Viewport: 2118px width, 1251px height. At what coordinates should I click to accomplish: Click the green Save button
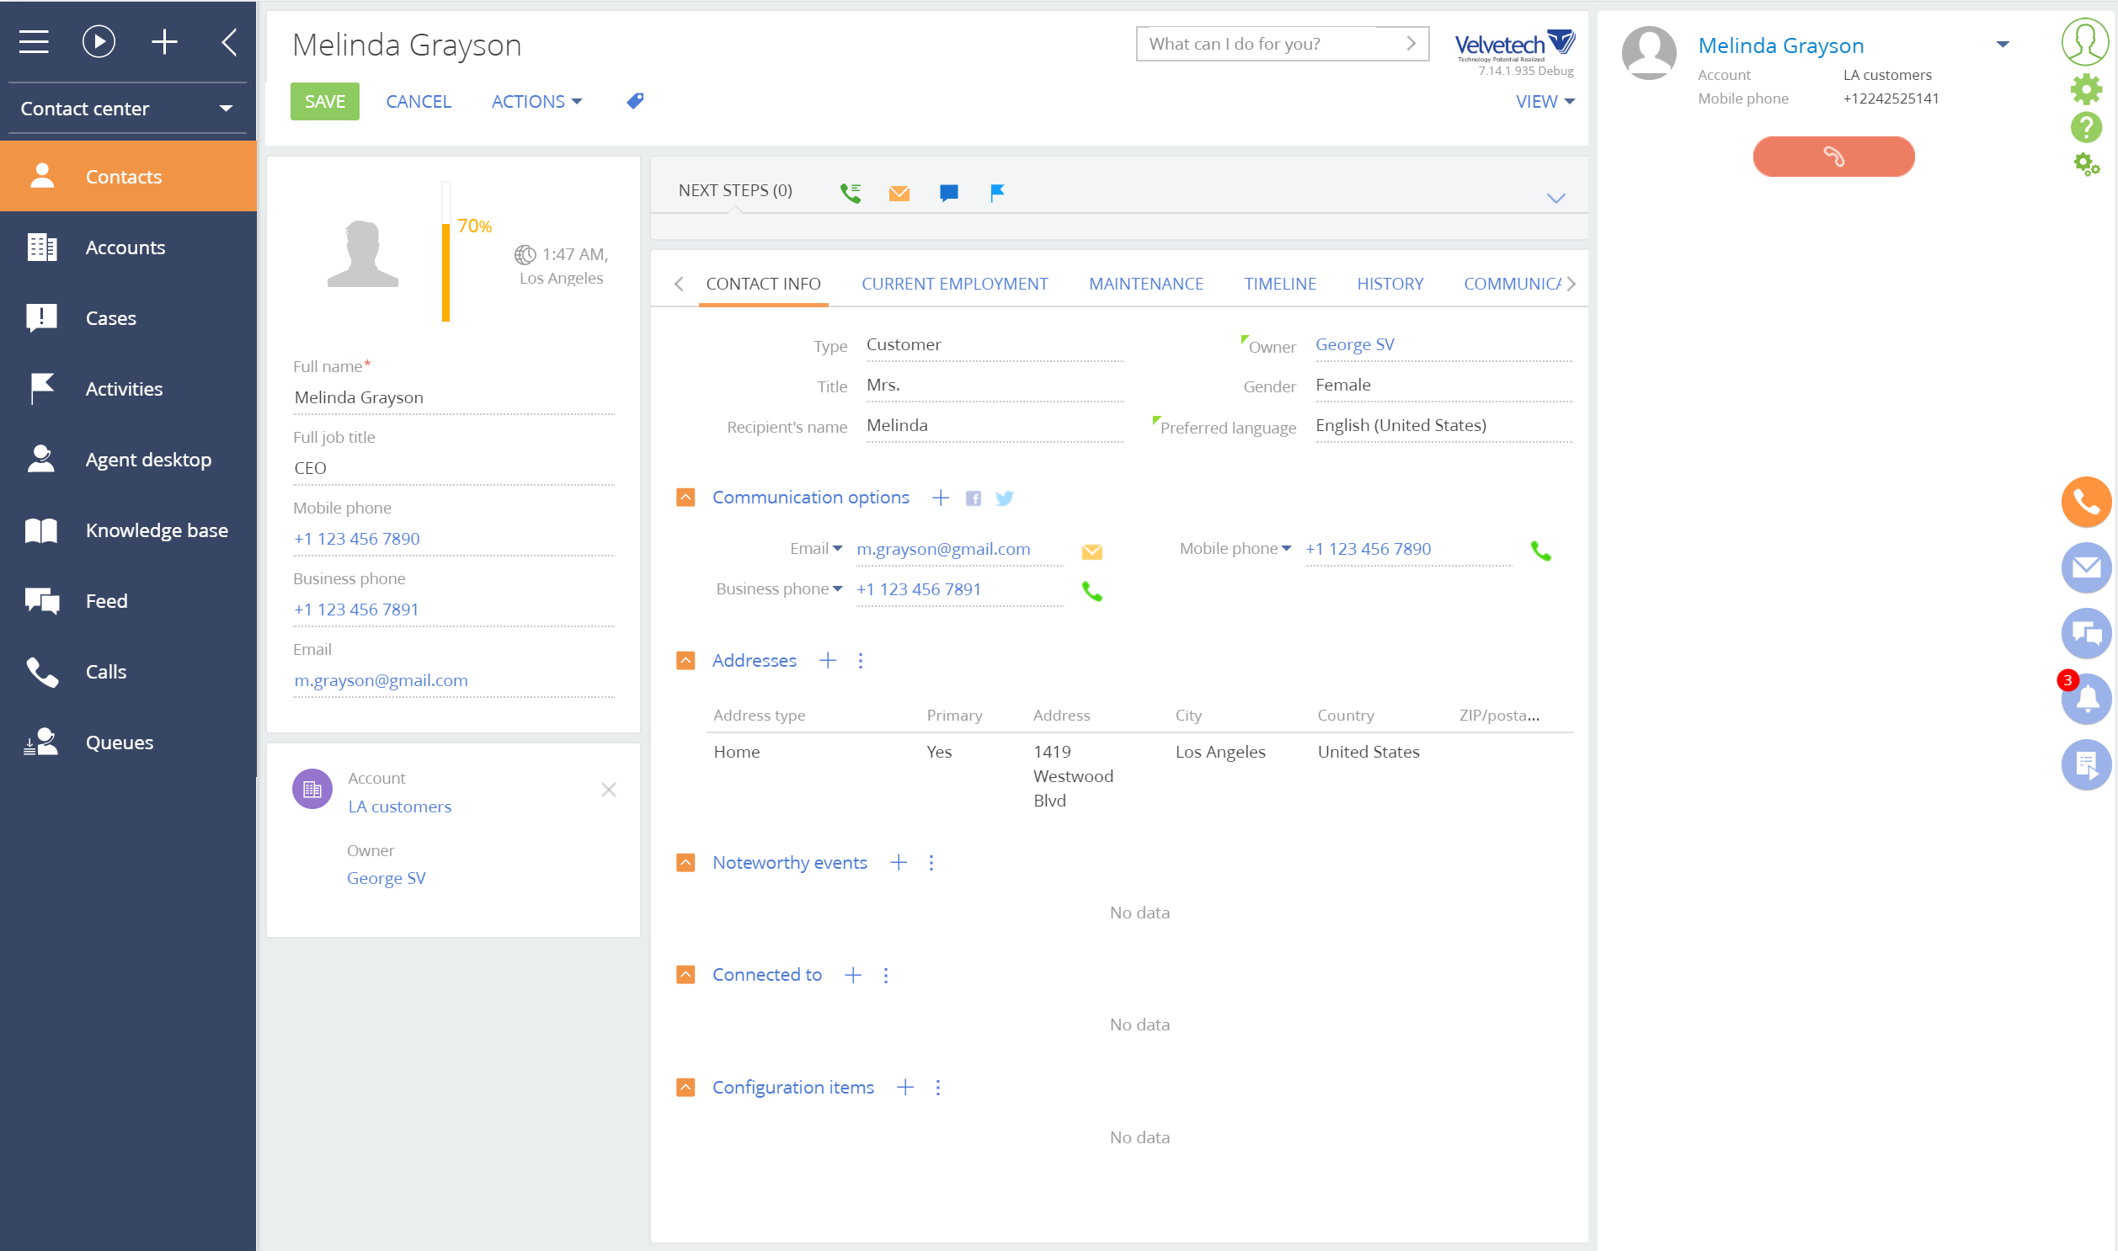point(324,101)
